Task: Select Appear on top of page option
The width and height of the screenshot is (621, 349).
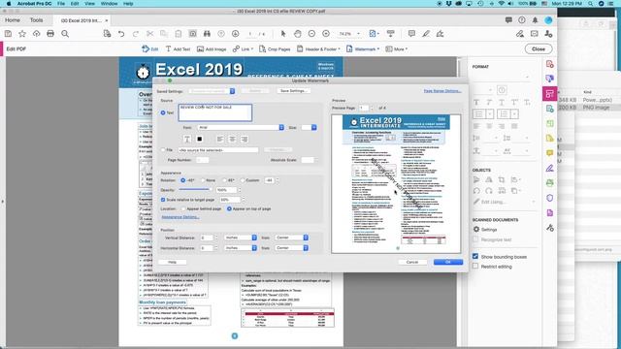Action: click(229, 208)
